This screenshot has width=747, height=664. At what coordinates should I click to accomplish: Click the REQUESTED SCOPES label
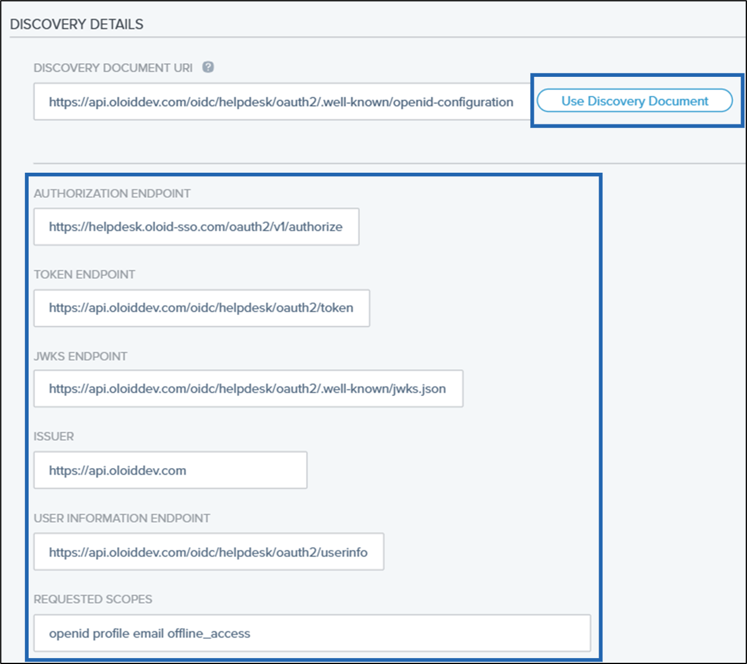click(x=93, y=599)
